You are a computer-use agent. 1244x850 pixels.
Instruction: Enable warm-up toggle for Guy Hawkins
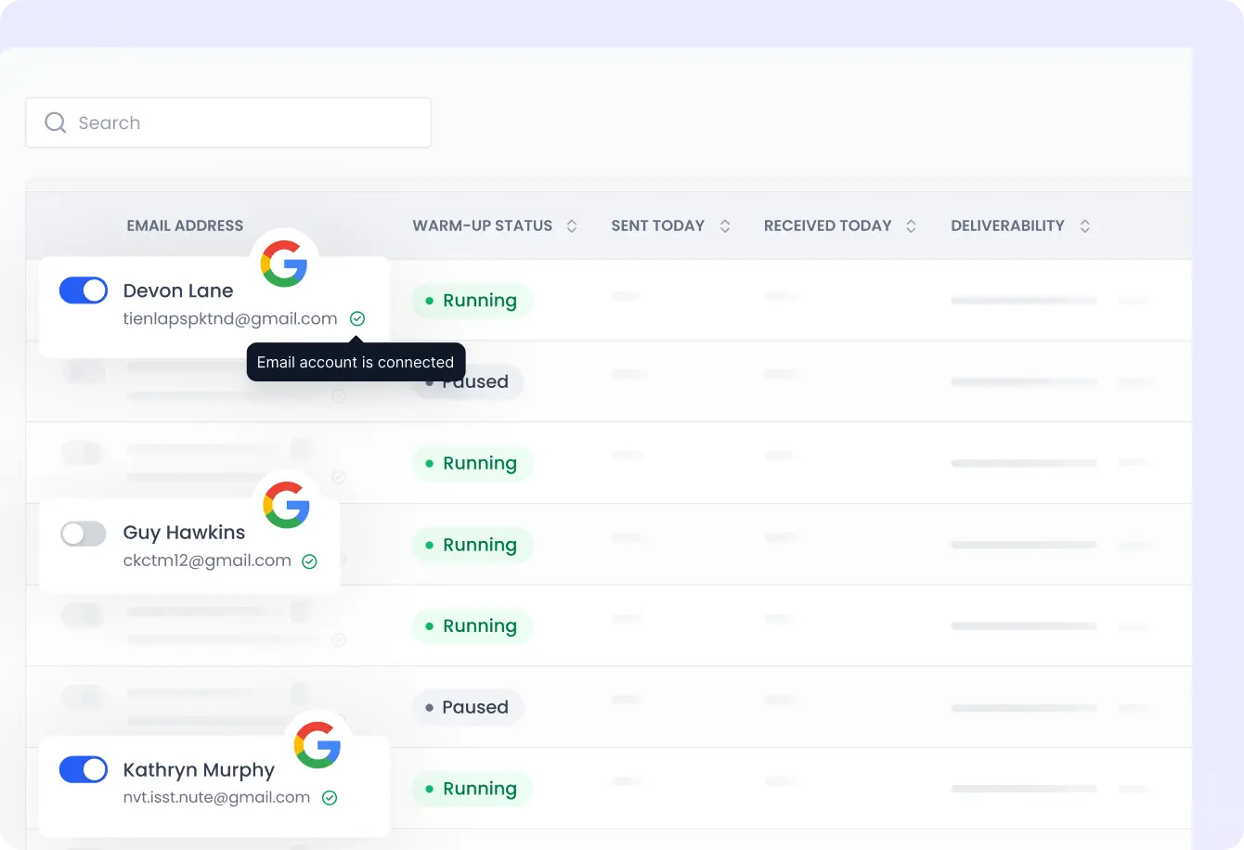click(x=84, y=533)
